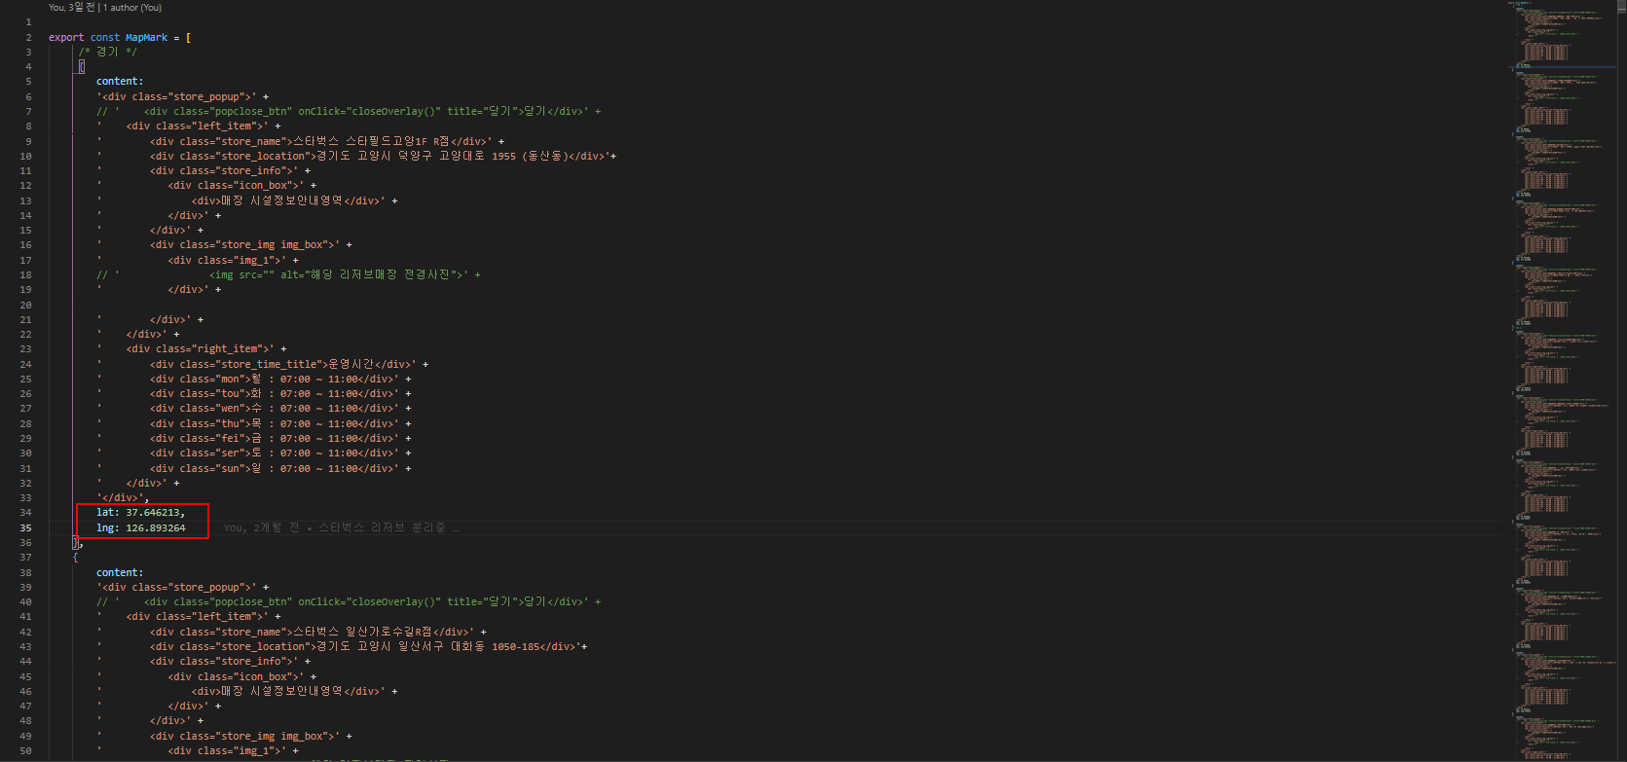This screenshot has width=1627, height=762.
Task: Click store name '스타벅스 스타필드고양1F R점'
Action: [371, 141]
